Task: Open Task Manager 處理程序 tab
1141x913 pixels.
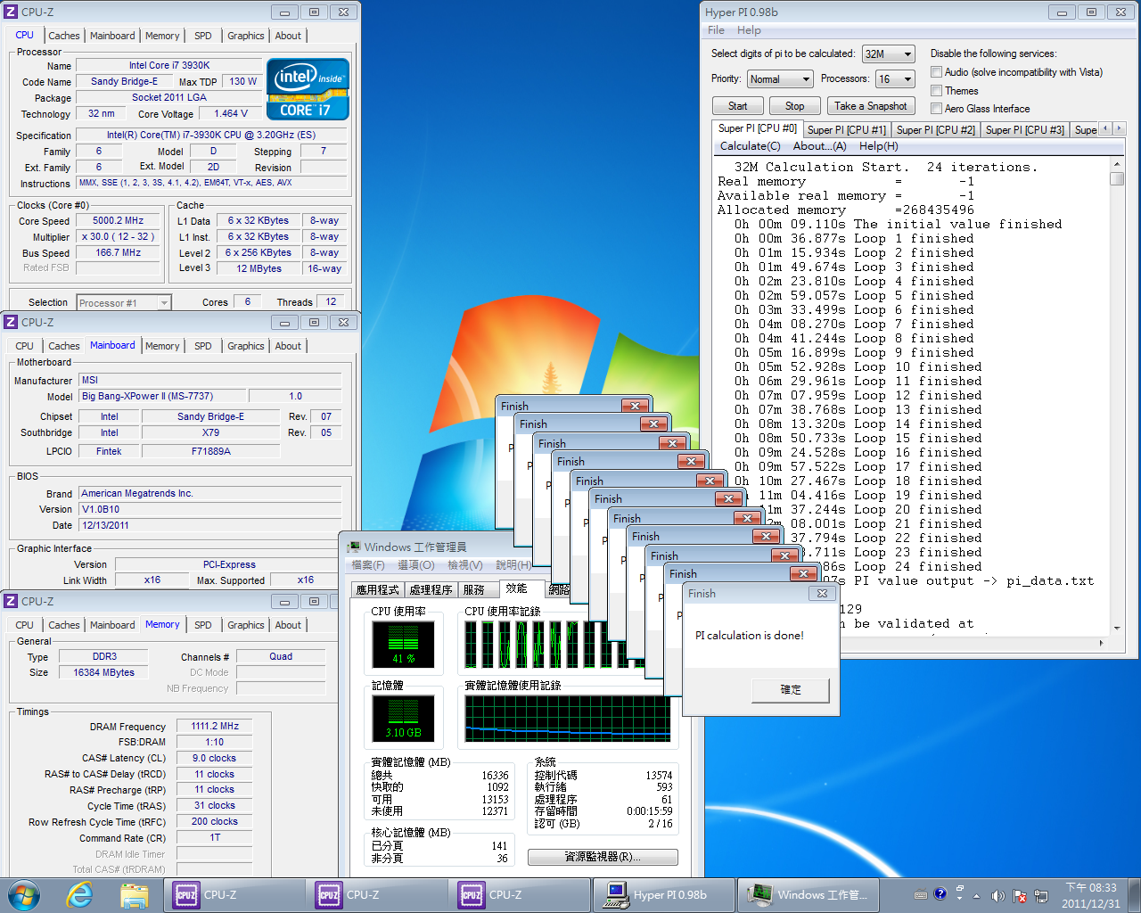Action: pos(431,590)
